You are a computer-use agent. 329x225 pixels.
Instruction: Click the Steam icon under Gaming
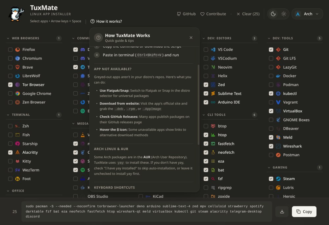[278, 179]
